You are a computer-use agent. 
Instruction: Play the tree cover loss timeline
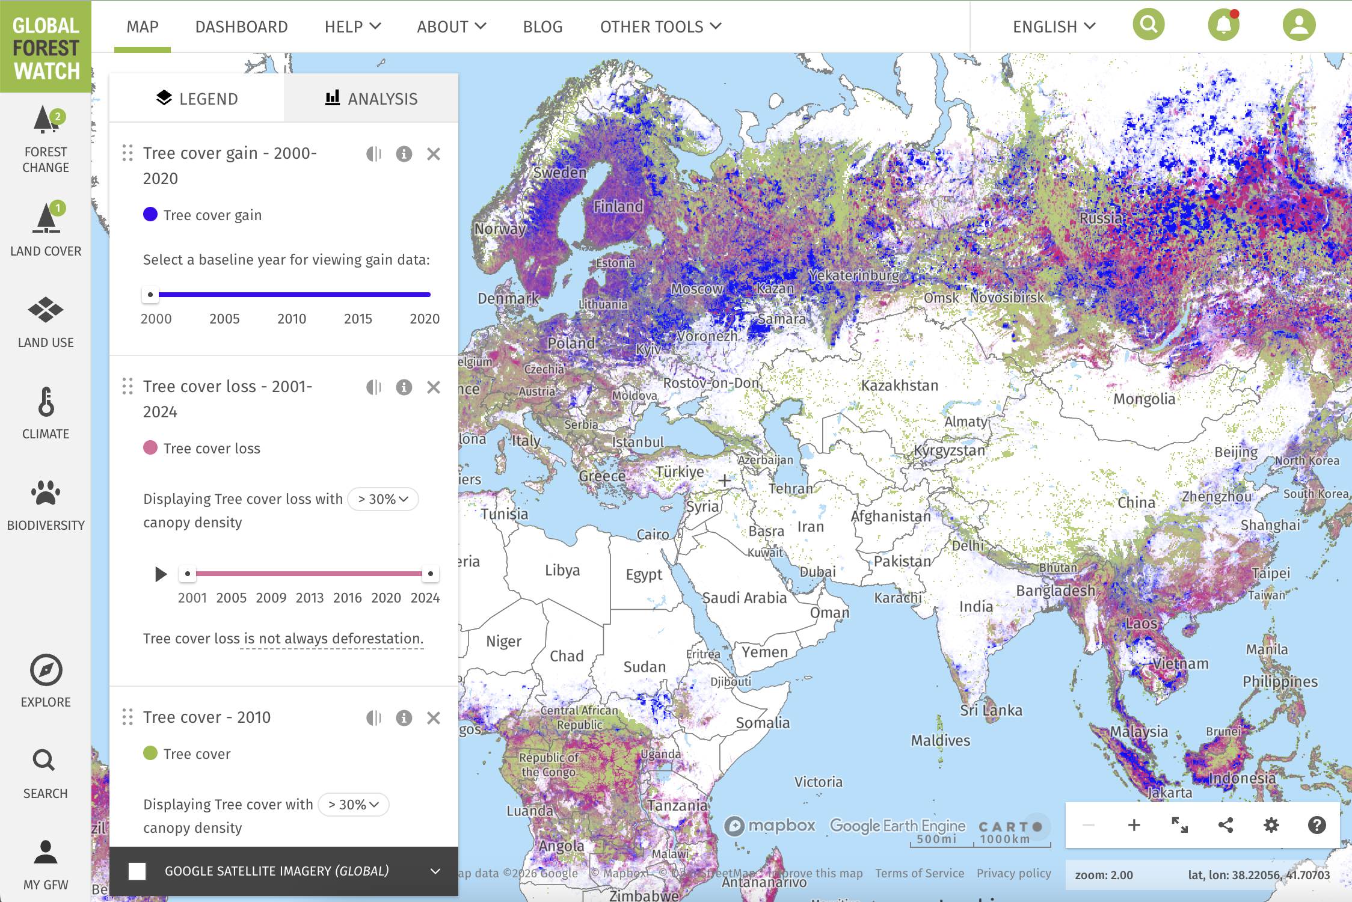(160, 574)
